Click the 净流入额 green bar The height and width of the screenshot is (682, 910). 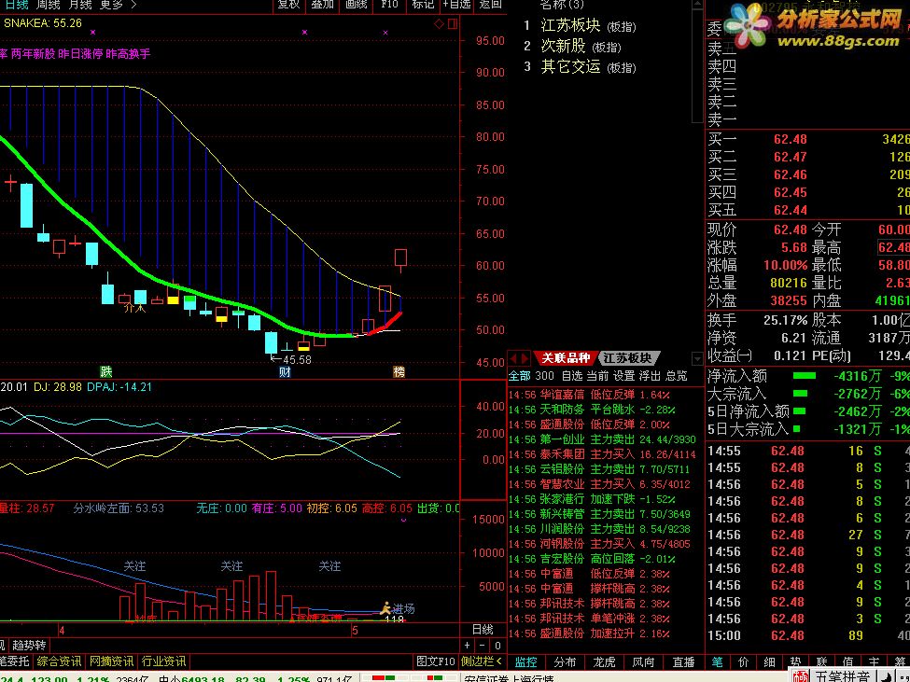point(805,376)
